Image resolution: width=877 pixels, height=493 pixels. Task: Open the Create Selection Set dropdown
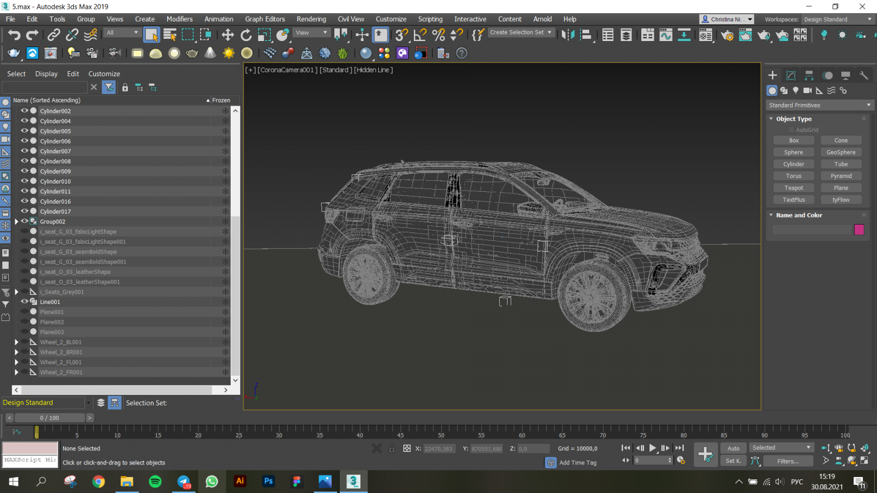pos(521,32)
